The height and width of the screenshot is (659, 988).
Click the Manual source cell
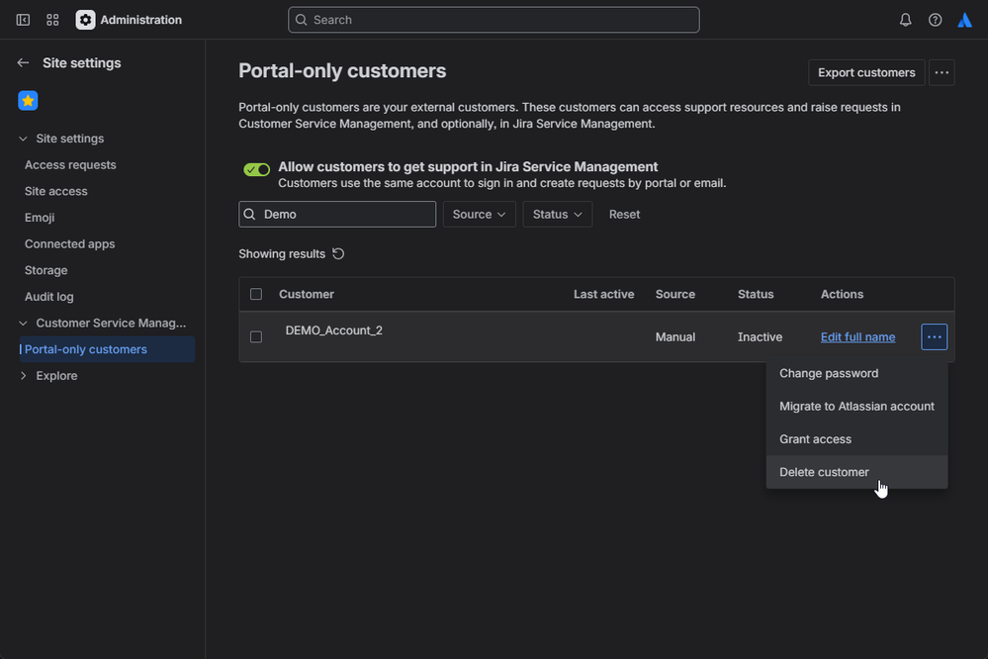tap(674, 336)
